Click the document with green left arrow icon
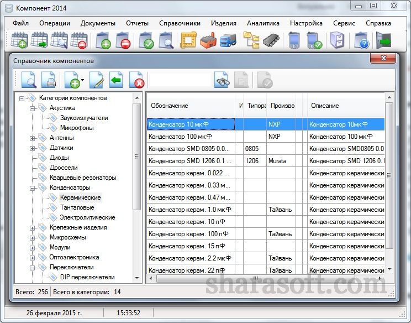 116,80
